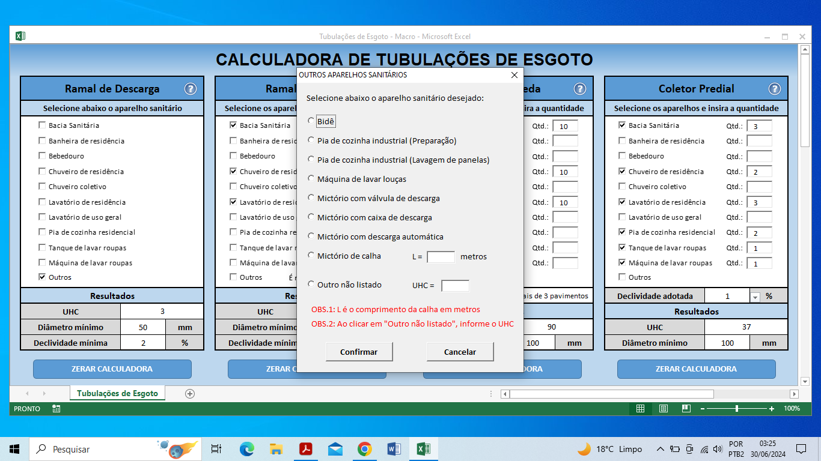The image size is (821, 461).
Task: Uncheck Outros in Ramal de Descarga panel
Action: 42,277
